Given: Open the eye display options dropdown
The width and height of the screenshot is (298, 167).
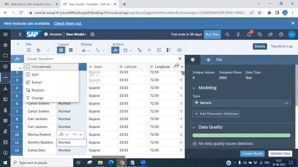Looking at the screenshot, I should pyautogui.click(x=86, y=51).
